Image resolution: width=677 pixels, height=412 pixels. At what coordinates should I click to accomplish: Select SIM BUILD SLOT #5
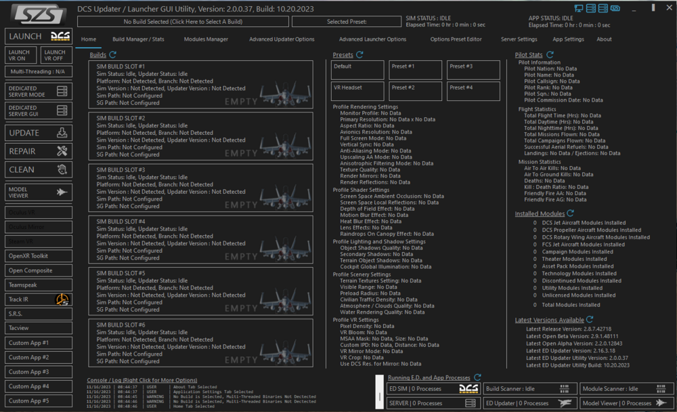pyautogui.click(x=201, y=291)
